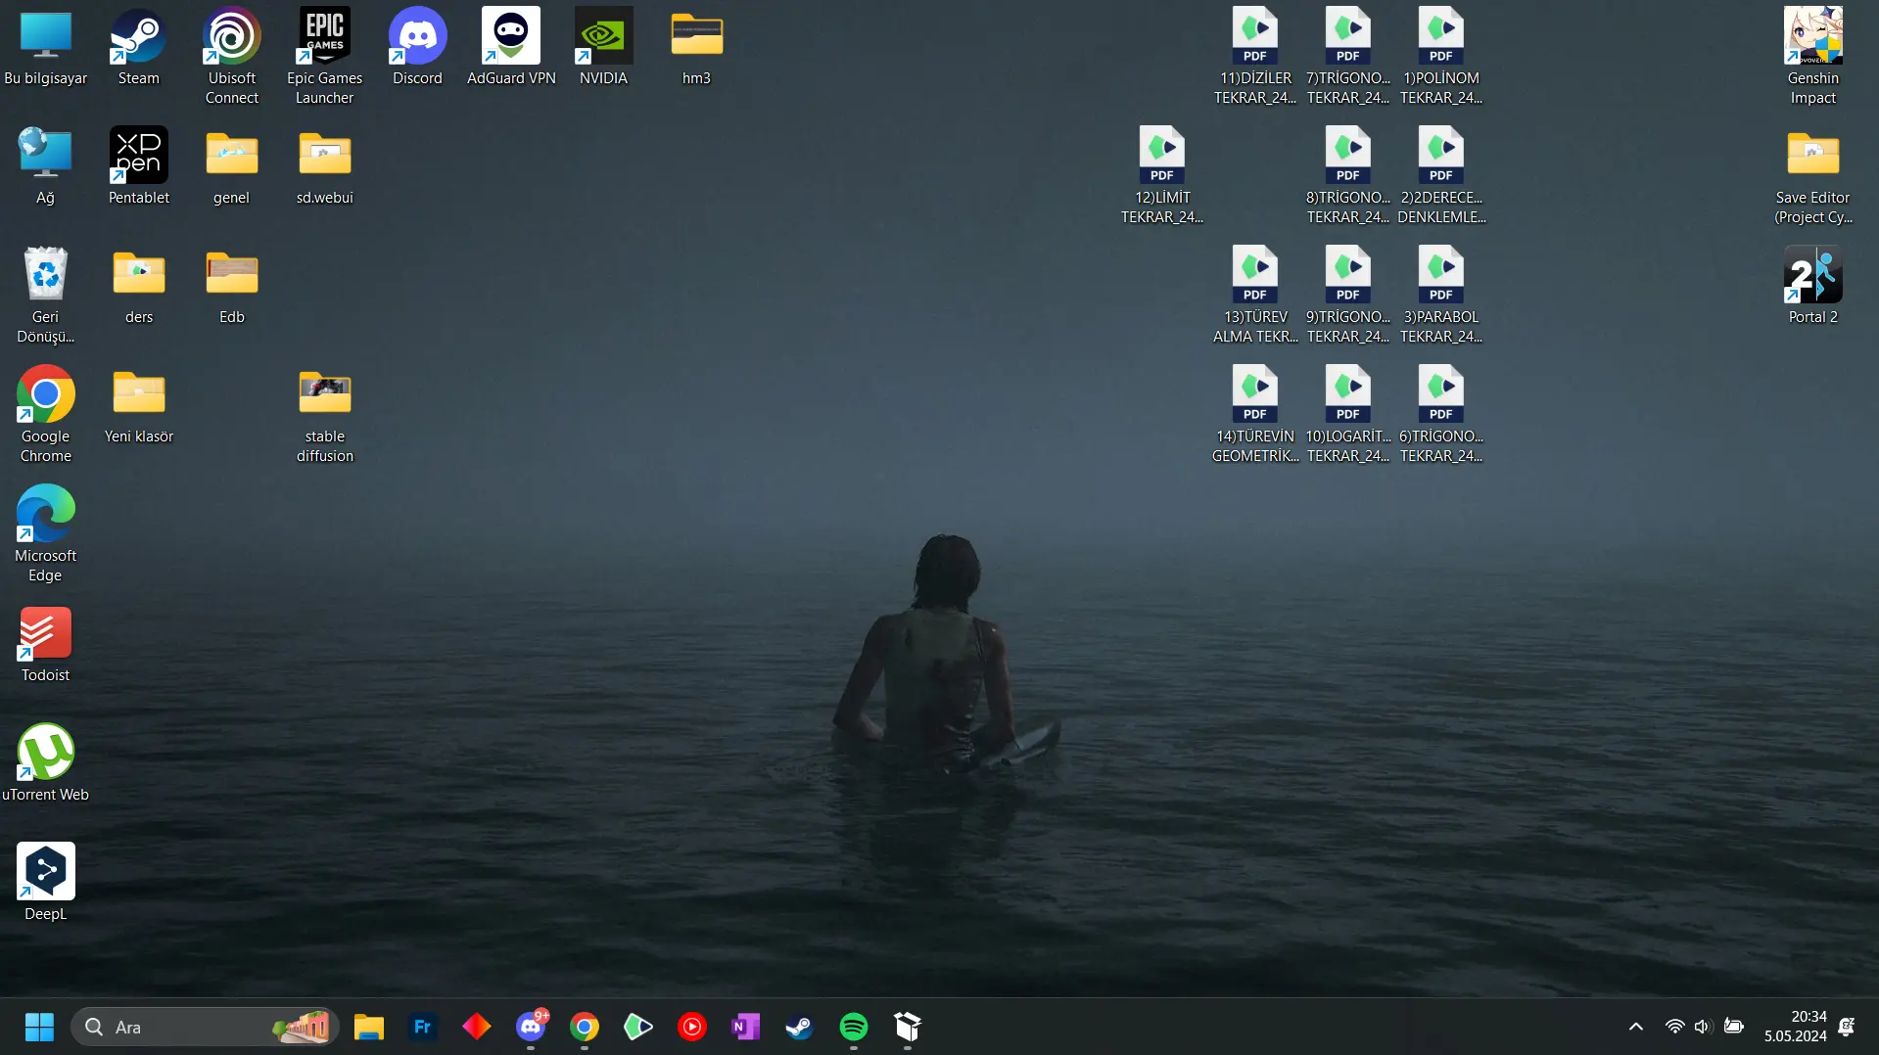Select the ders folder
Screen dimensions: 1879x1055
pyautogui.click(x=138, y=286)
